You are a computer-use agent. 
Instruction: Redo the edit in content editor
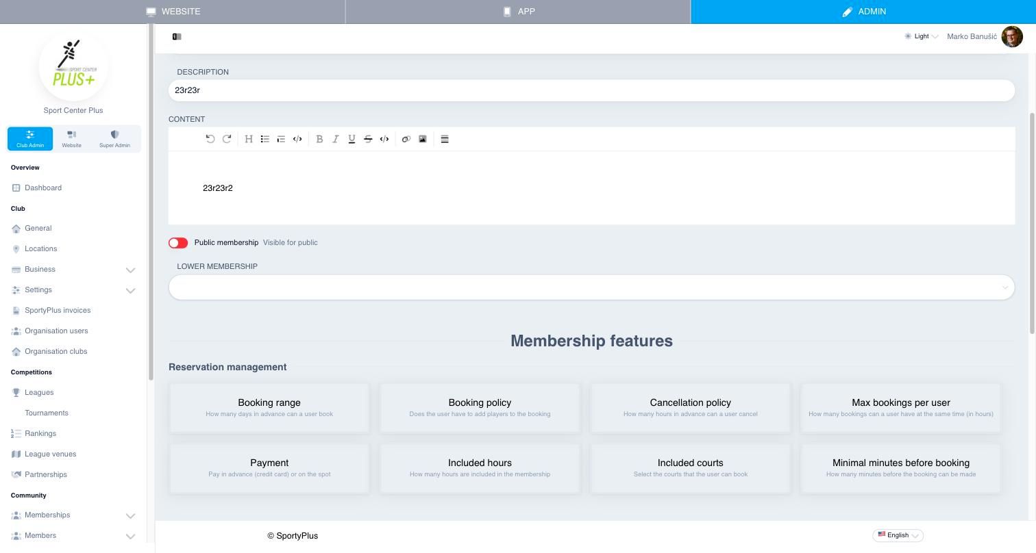[x=227, y=139]
